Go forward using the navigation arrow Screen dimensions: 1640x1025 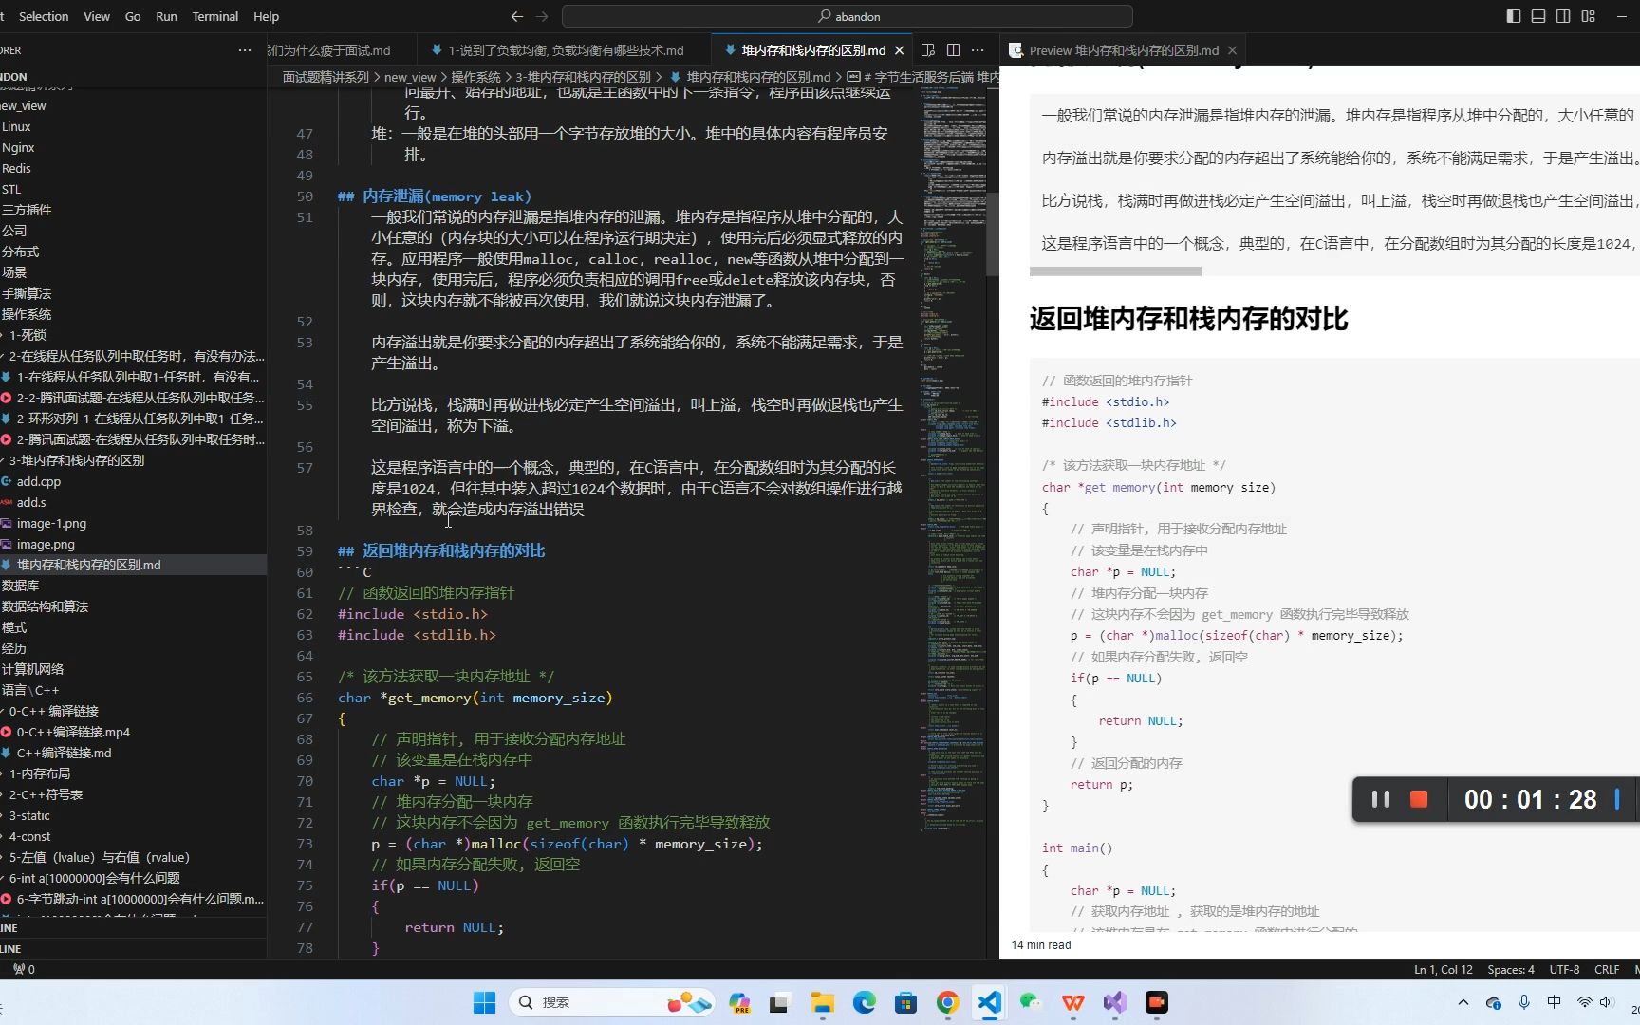pyautogui.click(x=542, y=16)
